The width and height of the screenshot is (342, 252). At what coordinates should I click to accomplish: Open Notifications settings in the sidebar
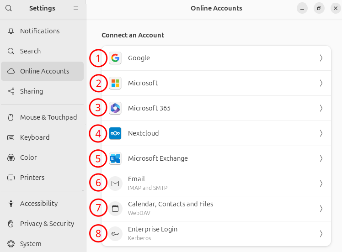coord(40,31)
